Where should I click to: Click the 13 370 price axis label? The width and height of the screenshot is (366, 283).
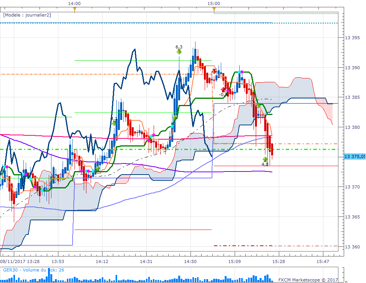pyautogui.click(x=352, y=187)
